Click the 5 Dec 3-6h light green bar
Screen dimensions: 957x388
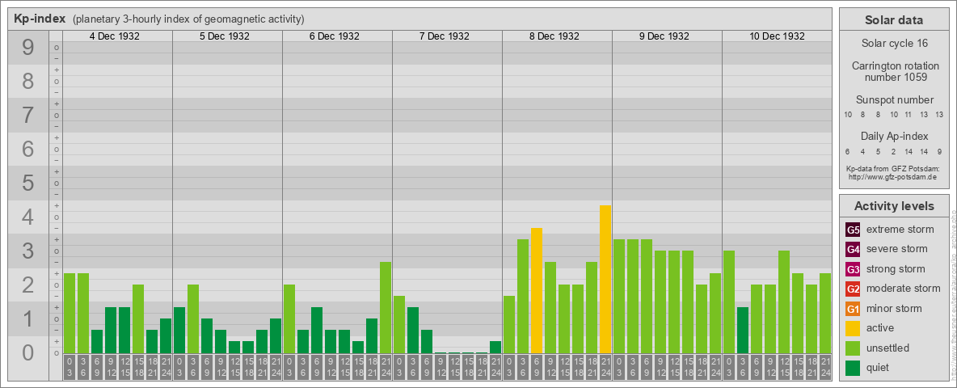[x=193, y=318]
